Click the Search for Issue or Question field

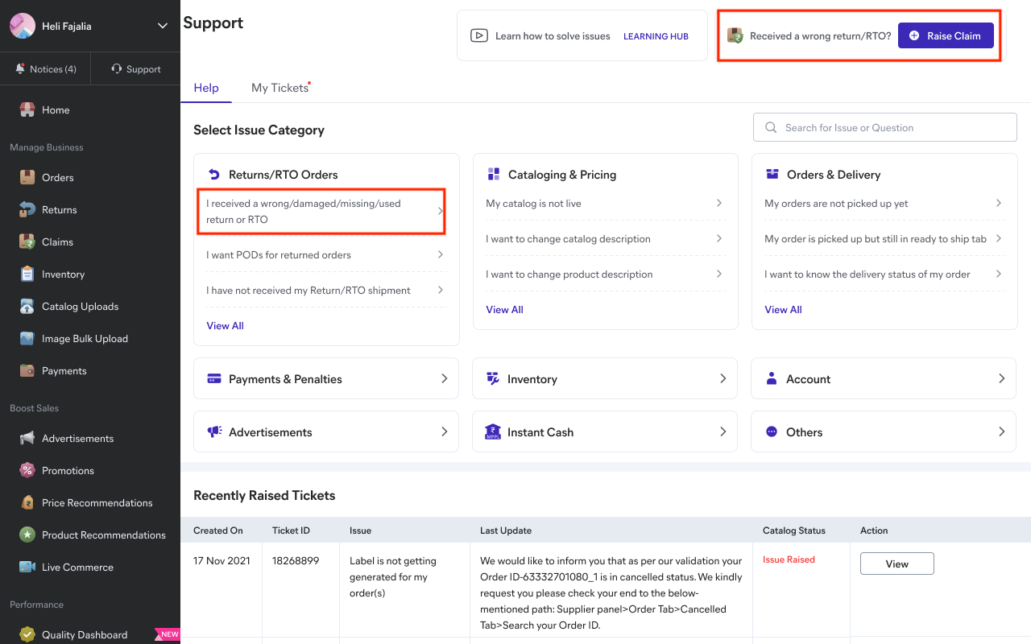[x=884, y=127]
